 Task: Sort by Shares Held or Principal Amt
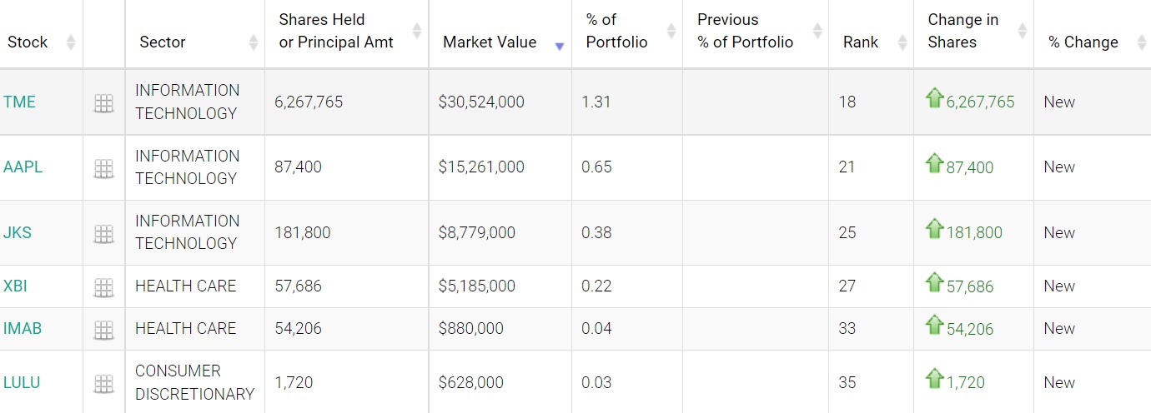[x=335, y=31]
